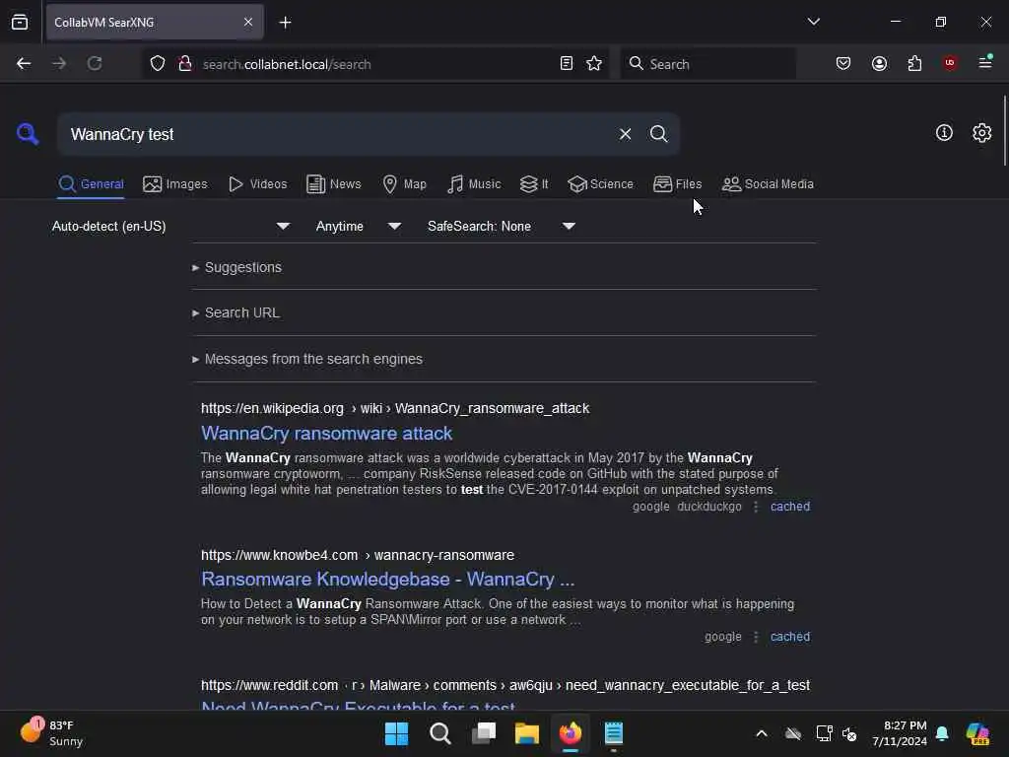Select the General search tab
1009x757 pixels.
point(91,184)
